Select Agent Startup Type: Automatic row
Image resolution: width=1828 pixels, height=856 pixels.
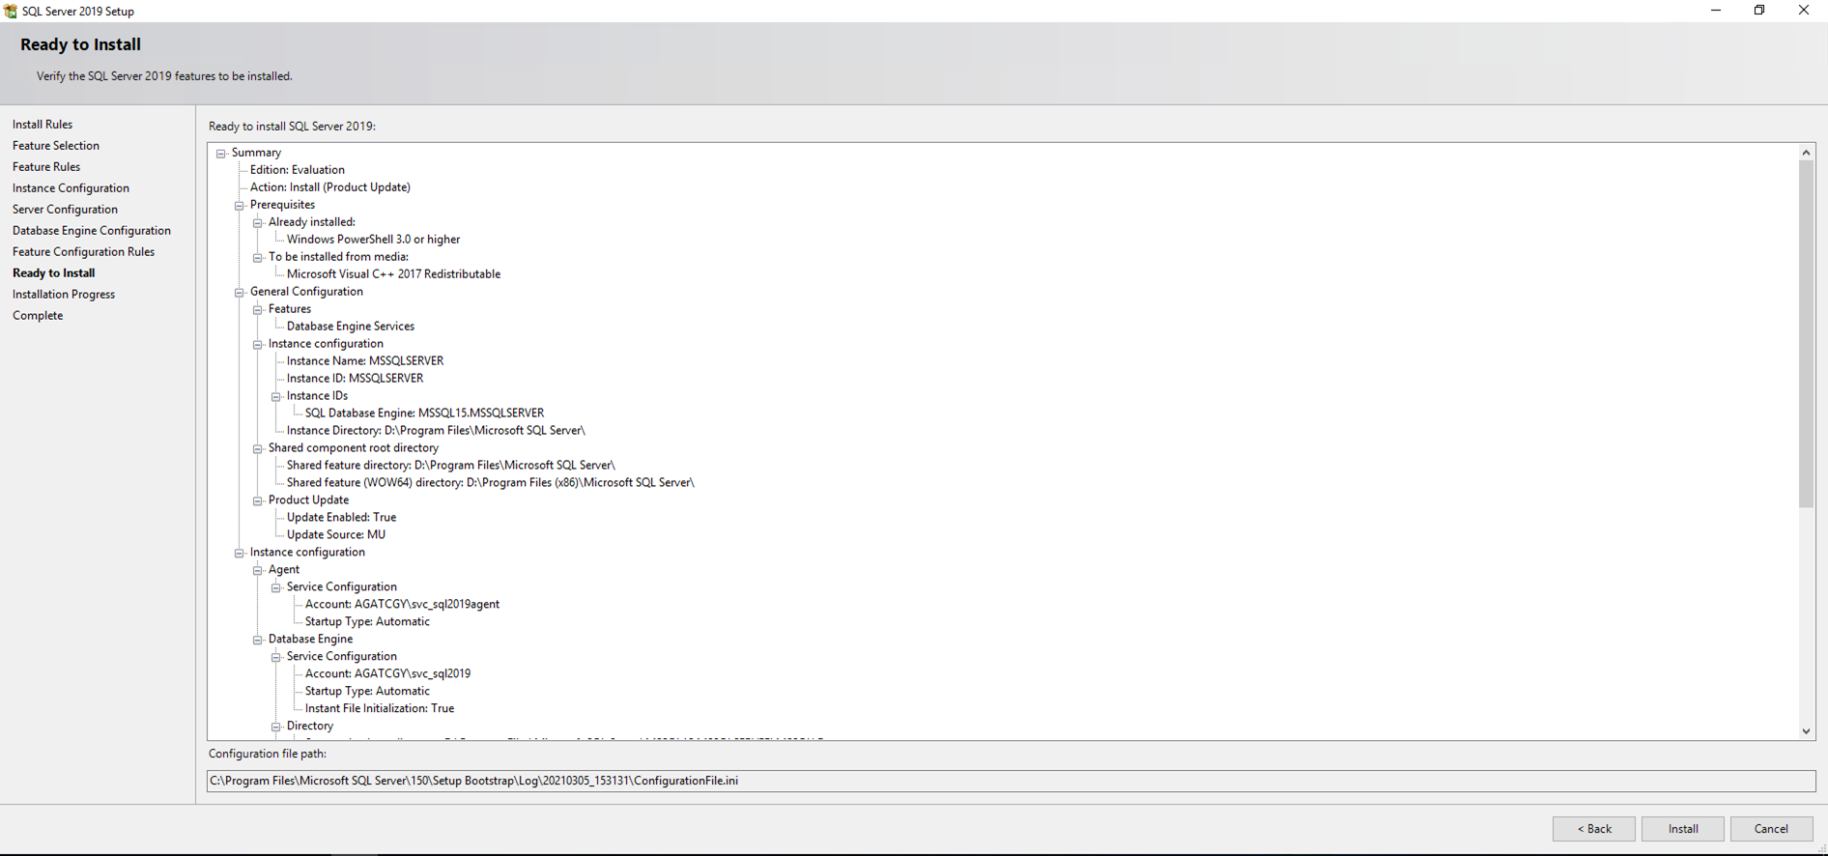tap(367, 622)
